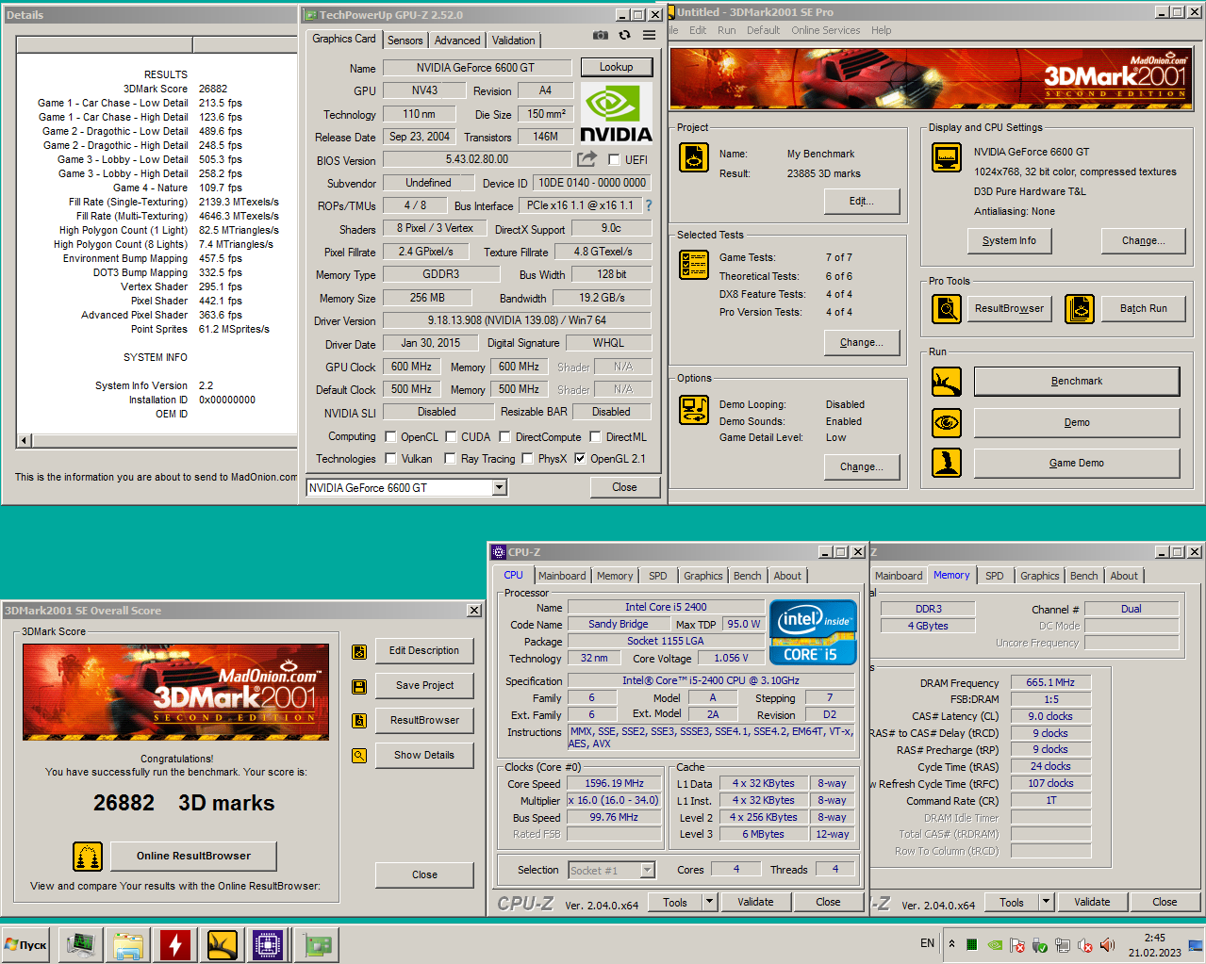Click the floppy icon beside Save Project
1206x964 pixels.
(x=359, y=686)
